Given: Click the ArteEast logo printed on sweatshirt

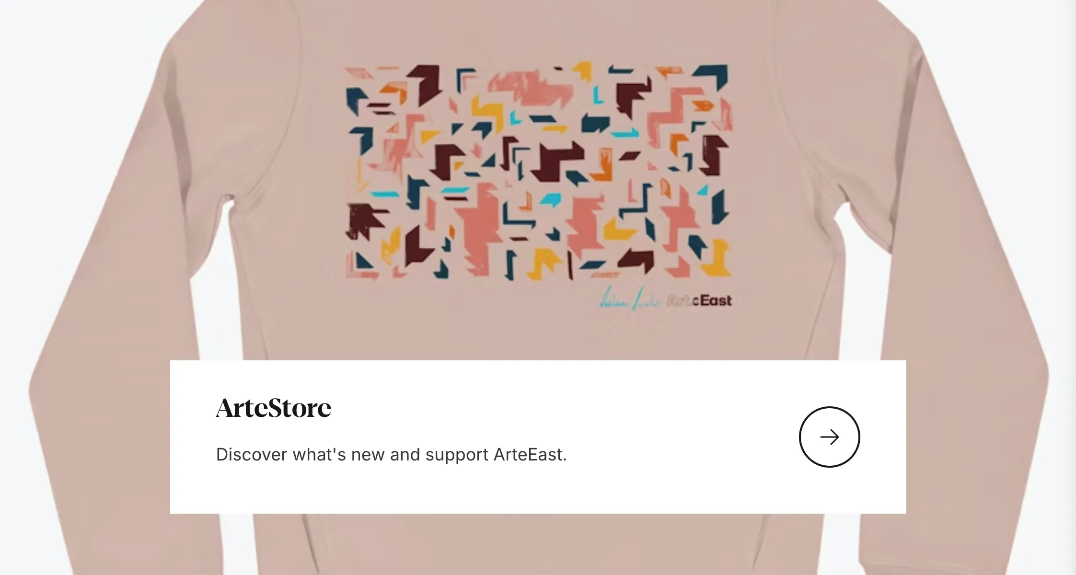Looking at the screenshot, I should pos(699,301).
